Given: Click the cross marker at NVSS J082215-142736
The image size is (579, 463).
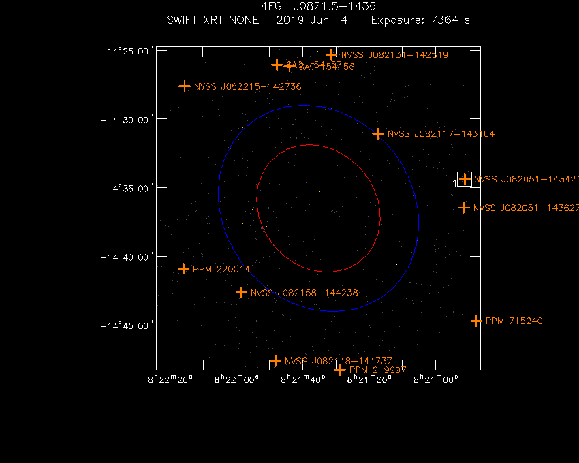Looking at the screenshot, I should tap(185, 86).
